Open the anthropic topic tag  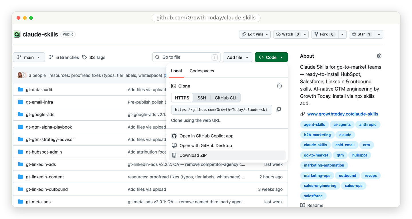tap(368, 125)
